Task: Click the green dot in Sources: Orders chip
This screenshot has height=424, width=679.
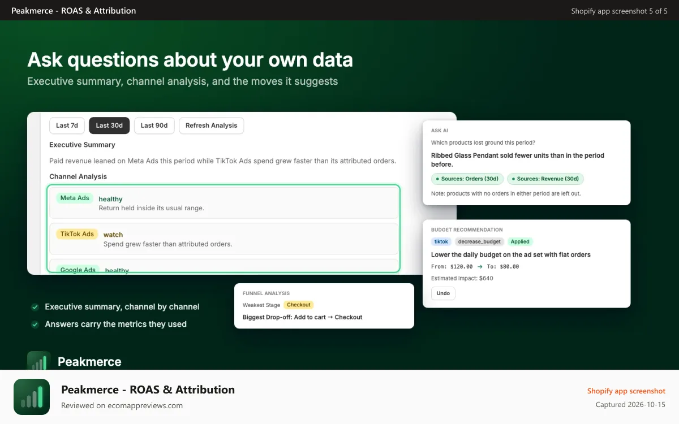Action: [x=437, y=179]
